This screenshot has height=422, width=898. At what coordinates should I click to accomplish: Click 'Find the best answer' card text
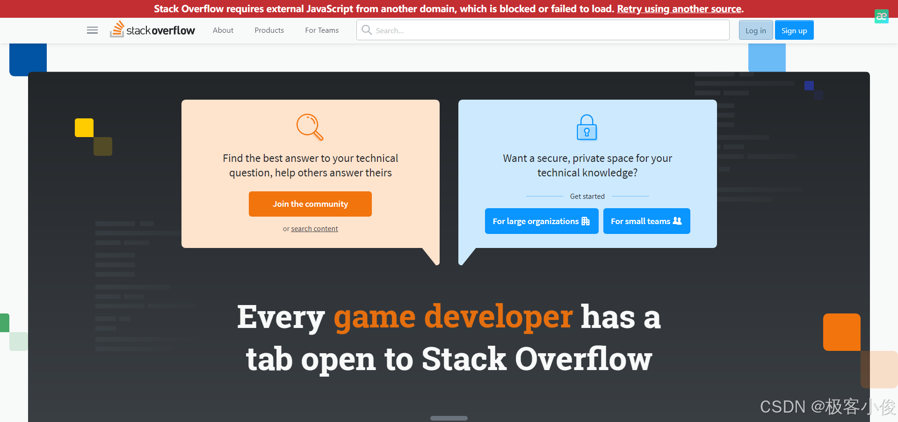(311, 166)
